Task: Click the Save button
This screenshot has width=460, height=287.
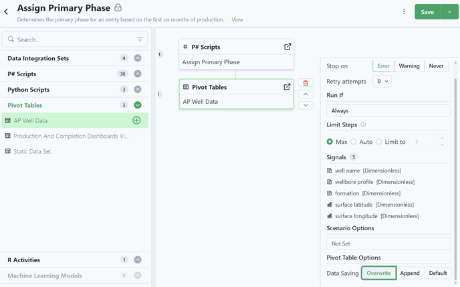Action: pos(427,12)
